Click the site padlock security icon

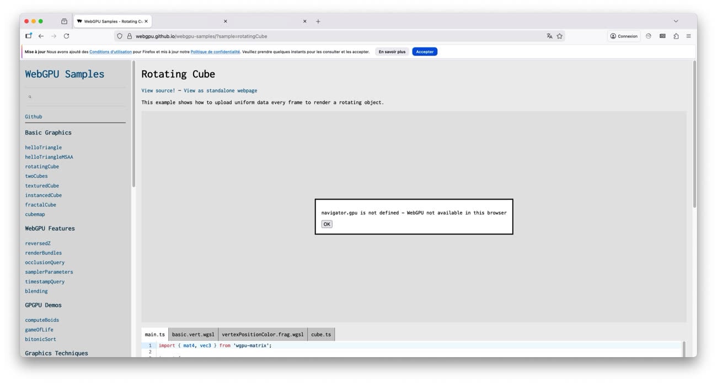pyautogui.click(x=130, y=36)
